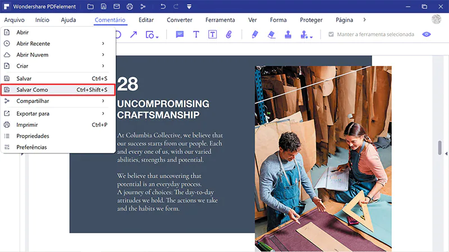This screenshot has width=449, height=252.
Task: Switch to the Forma tab
Action: click(x=278, y=20)
